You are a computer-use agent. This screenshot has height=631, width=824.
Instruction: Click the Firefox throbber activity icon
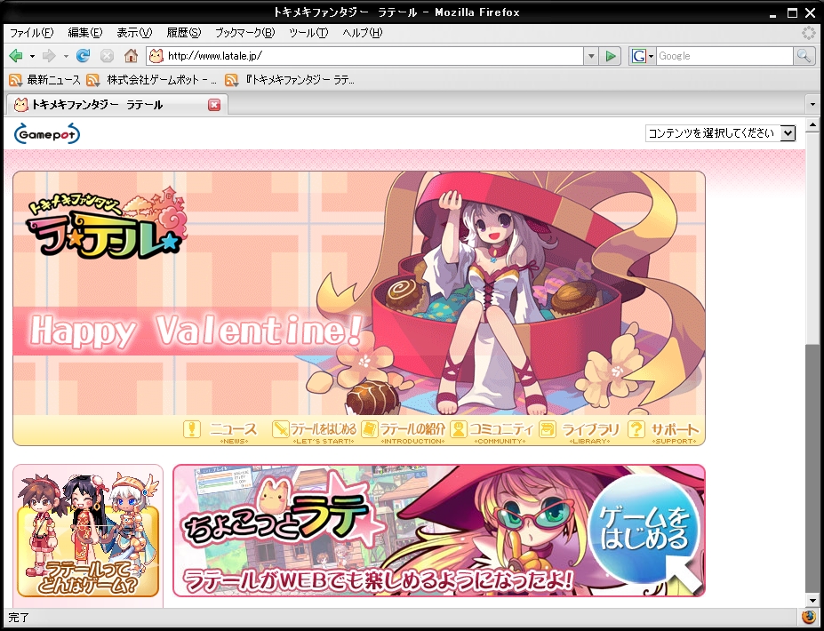coord(809,33)
